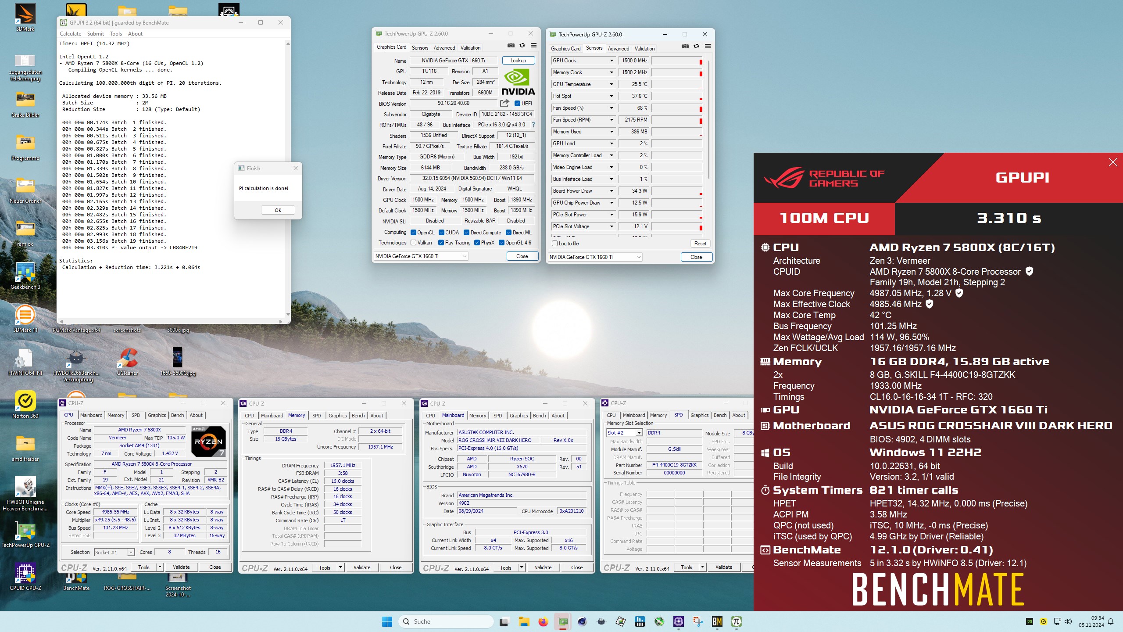Click the GPUPI output vertical scrollbar
This screenshot has height=632, width=1123.
(288, 179)
